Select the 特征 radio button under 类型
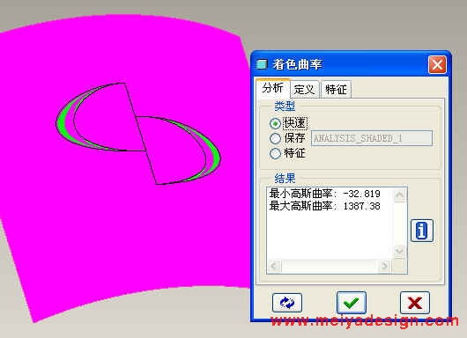The height and width of the screenshot is (338, 467). [x=275, y=153]
